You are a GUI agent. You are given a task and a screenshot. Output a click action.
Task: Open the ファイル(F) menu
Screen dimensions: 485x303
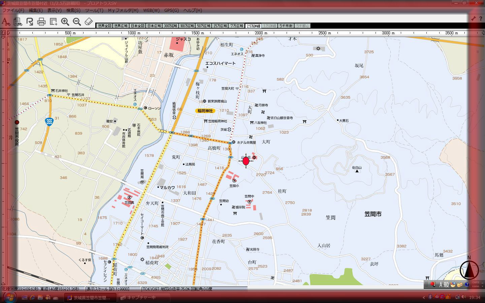click(x=13, y=10)
